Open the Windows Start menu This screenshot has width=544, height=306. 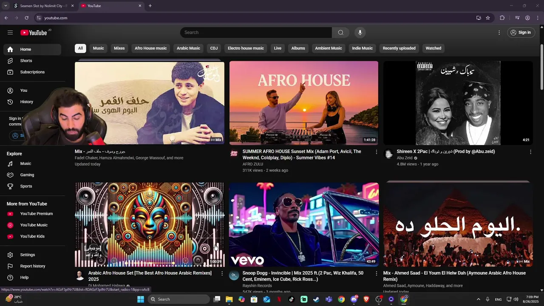(x=141, y=299)
